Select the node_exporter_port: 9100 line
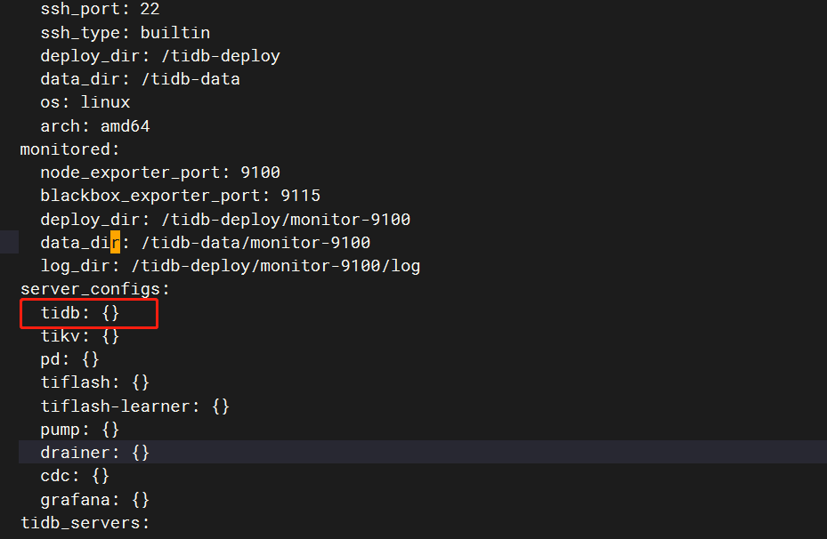 160,173
